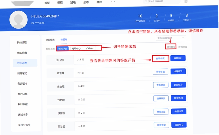Click 错题练习 in the 全部 row
The image size is (219, 135).
coord(178,58)
